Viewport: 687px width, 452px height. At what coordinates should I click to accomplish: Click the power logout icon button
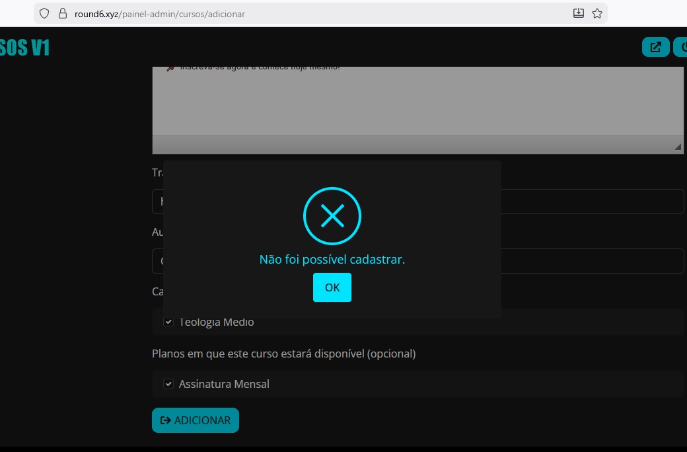[x=680, y=48]
